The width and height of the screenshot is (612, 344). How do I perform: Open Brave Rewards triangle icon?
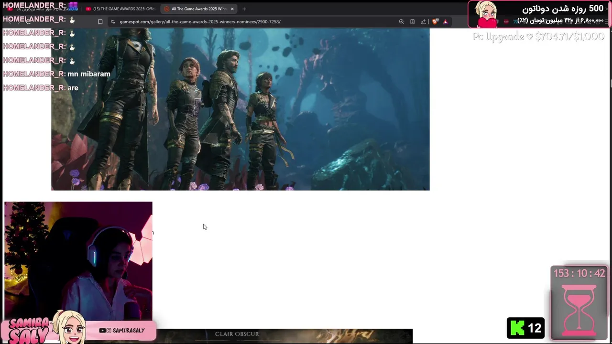point(446,21)
